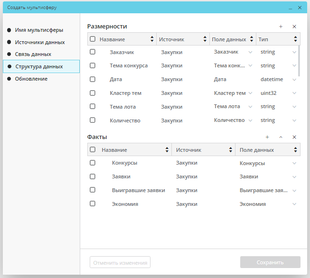
Task: Tick the Кластер тем row checkbox
Action: [x=93, y=93]
